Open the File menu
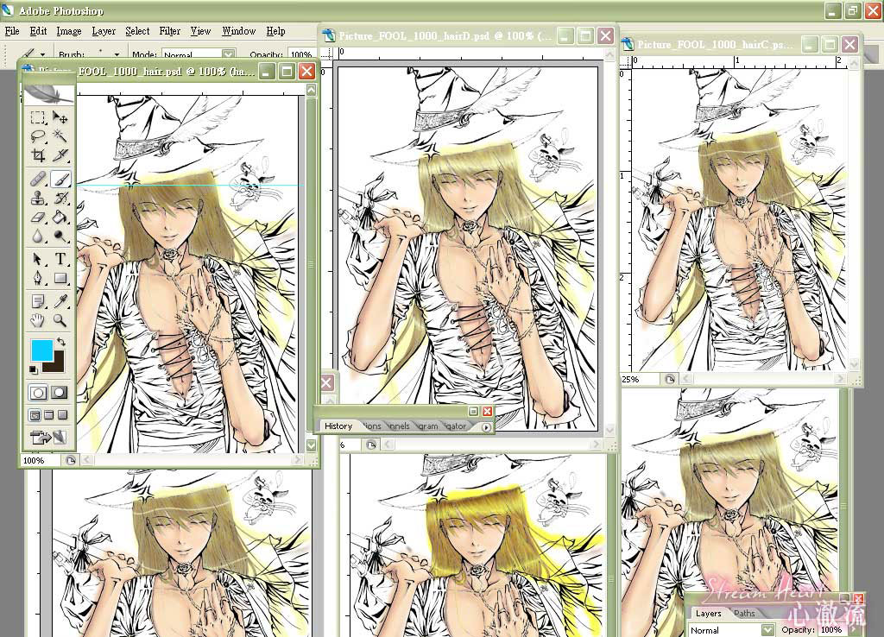This screenshot has height=637, width=884. click(12, 31)
